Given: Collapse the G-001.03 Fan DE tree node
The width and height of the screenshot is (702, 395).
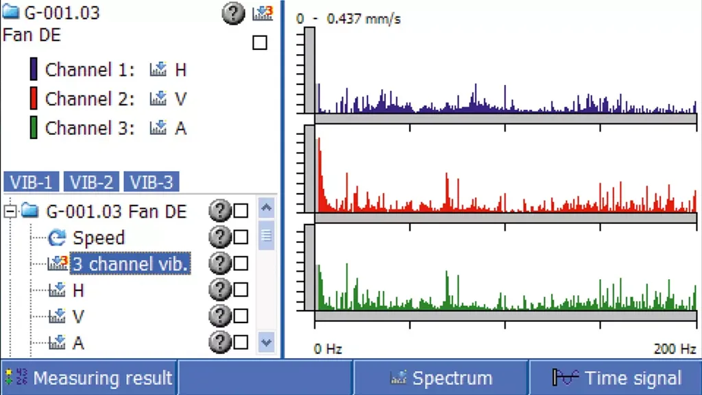Looking at the screenshot, I should (x=10, y=212).
